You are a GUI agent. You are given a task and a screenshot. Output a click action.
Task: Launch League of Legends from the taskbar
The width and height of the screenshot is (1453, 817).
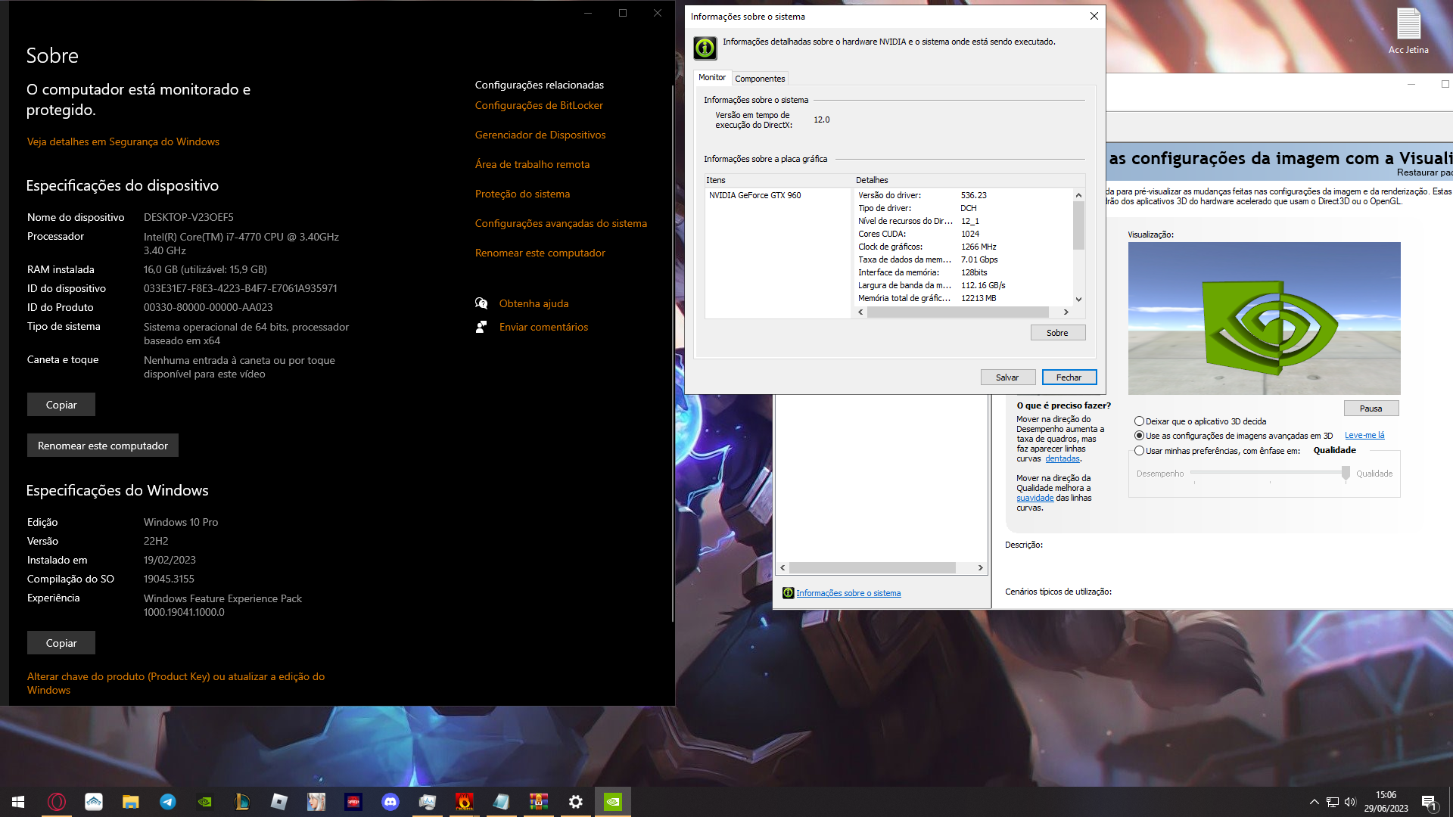coord(242,802)
